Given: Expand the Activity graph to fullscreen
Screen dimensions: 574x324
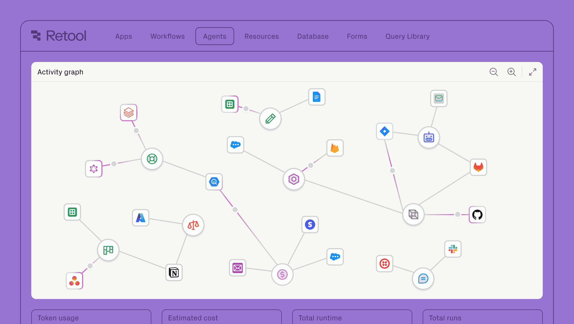Looking at the screenshot, I should [532, 72].
